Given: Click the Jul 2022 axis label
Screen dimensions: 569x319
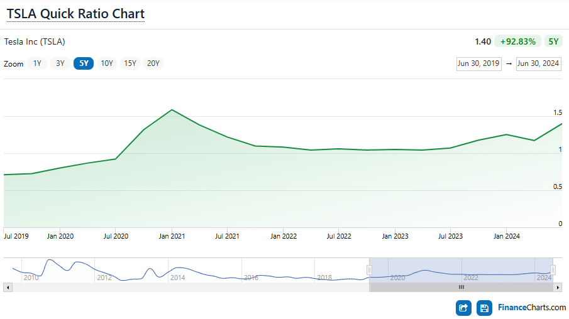Looking at the screenshot, I should pos(339,236).
